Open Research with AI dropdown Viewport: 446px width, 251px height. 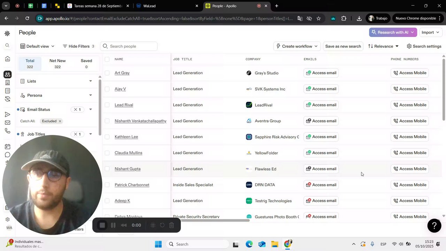pos(393,32)
